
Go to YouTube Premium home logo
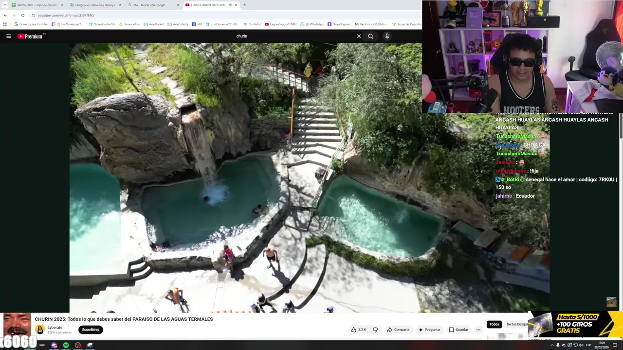pyautogui.click(x=31, y=36)
